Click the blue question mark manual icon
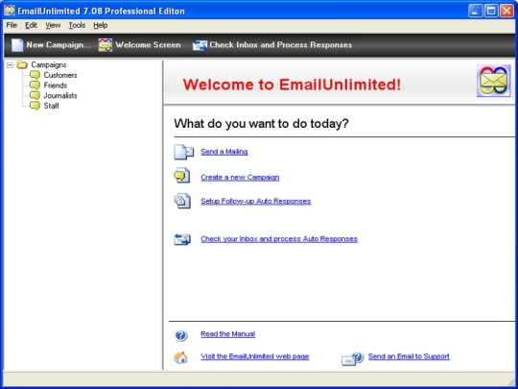The image size is (518, 389). [181, 335]
